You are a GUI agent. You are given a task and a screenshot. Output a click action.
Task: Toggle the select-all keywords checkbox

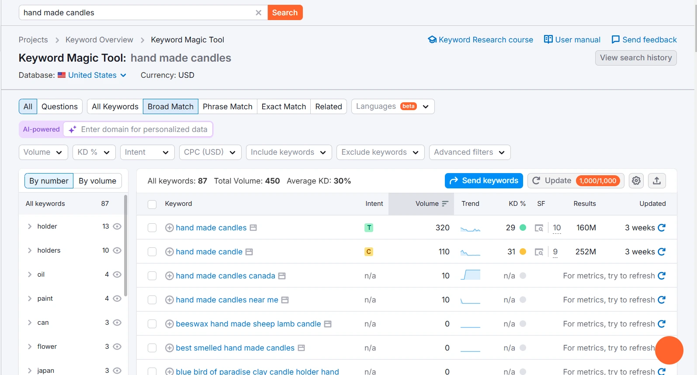click(x=152, y=204)
